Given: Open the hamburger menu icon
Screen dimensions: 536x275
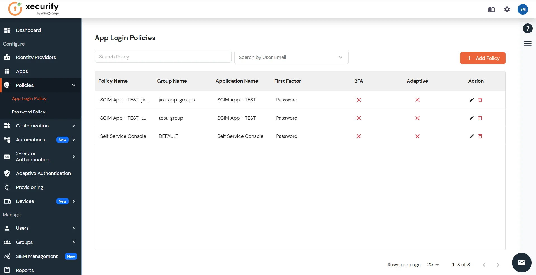Looking at the screenshot, I should (528, 44).
